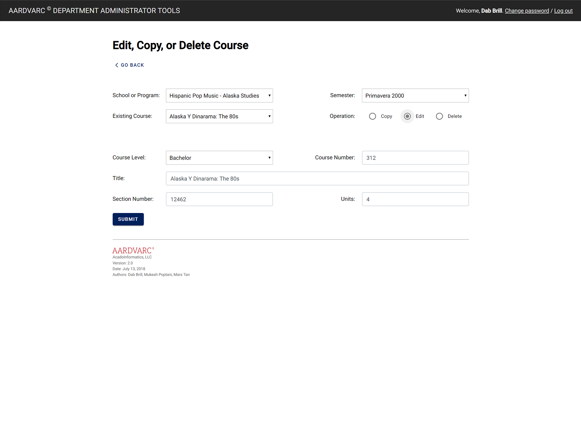The image size is (581, 445).
Task: Click the Course Level dropdown arrow
Action: pyautogui.click(x=269, y=158)
